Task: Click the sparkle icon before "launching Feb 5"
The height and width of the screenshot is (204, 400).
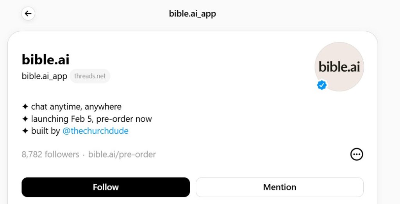Action: click(25, 119)
